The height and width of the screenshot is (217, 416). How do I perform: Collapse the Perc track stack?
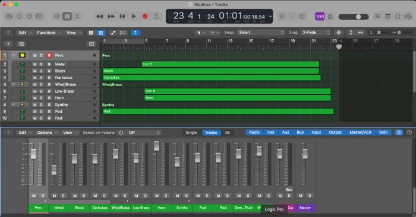tap(13, 55)
